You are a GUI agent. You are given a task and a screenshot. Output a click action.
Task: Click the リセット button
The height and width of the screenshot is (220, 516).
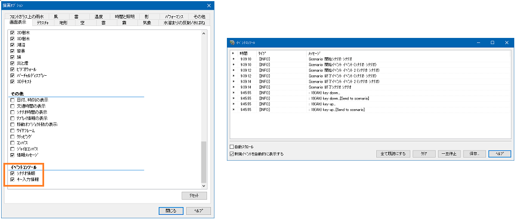194,196
